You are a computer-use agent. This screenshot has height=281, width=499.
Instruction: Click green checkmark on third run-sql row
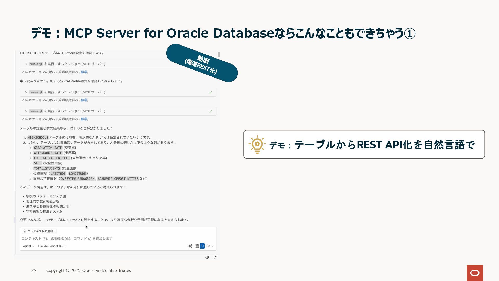coord(211,111)
